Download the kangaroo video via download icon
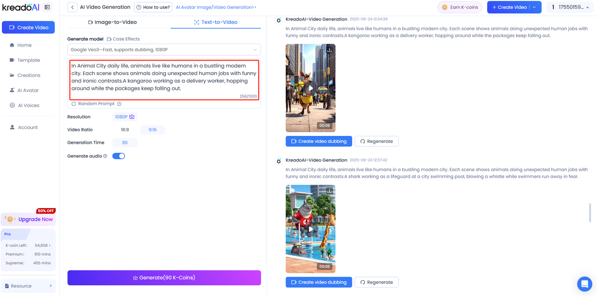The height and width of the screenshot is (296, 597). [329, 50]
